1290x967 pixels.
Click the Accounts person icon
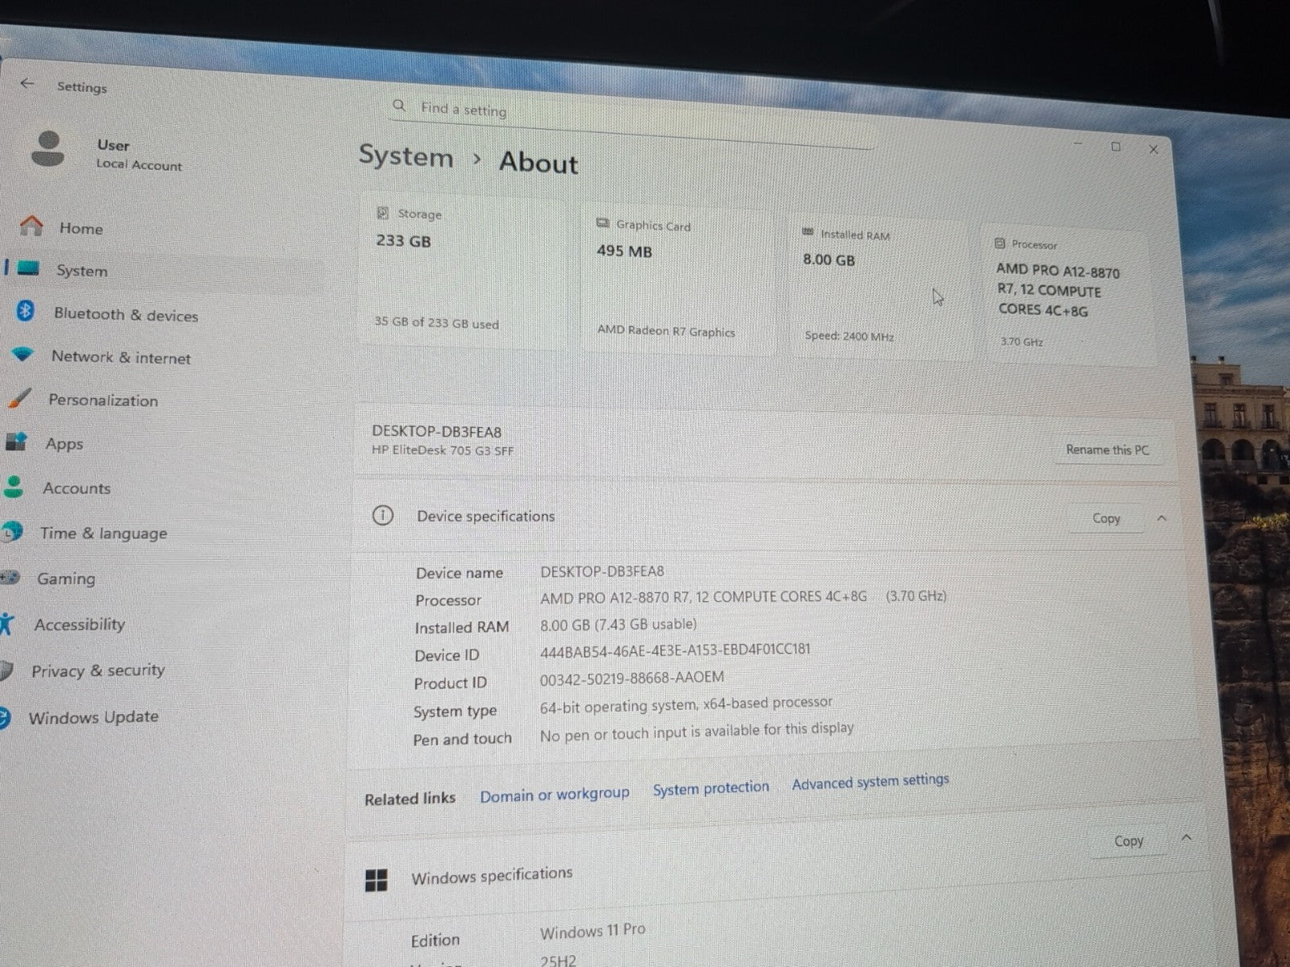pos(13,486)
